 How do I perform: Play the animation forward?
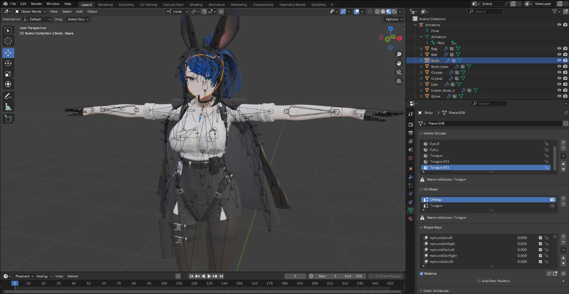point(209,276)
